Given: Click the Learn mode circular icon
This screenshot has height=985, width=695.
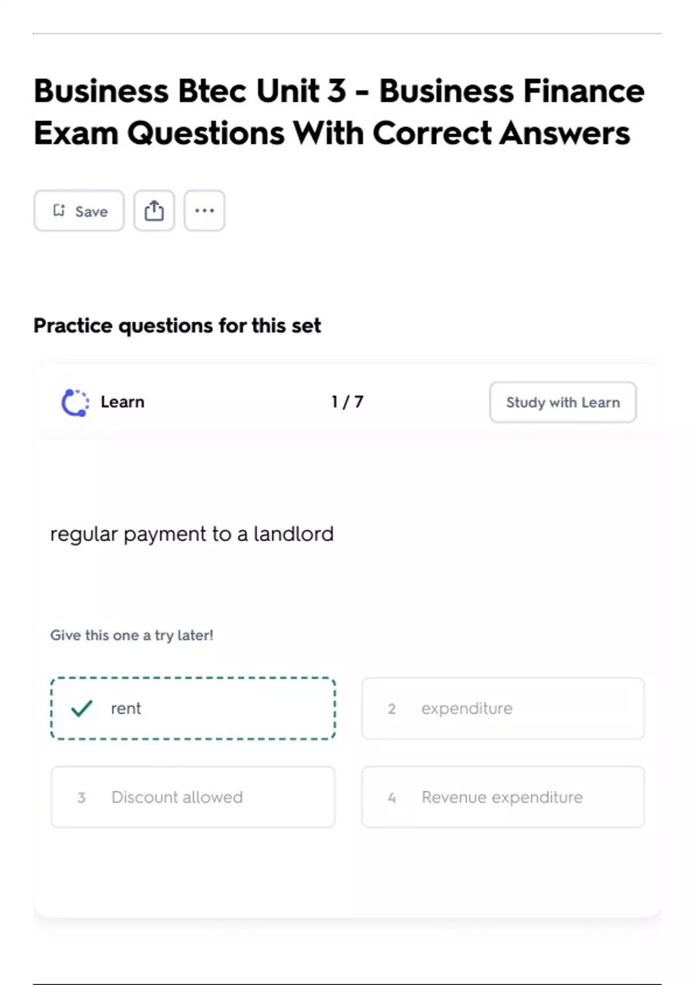Looking at the screenshot, I should [x=75, y=403].
